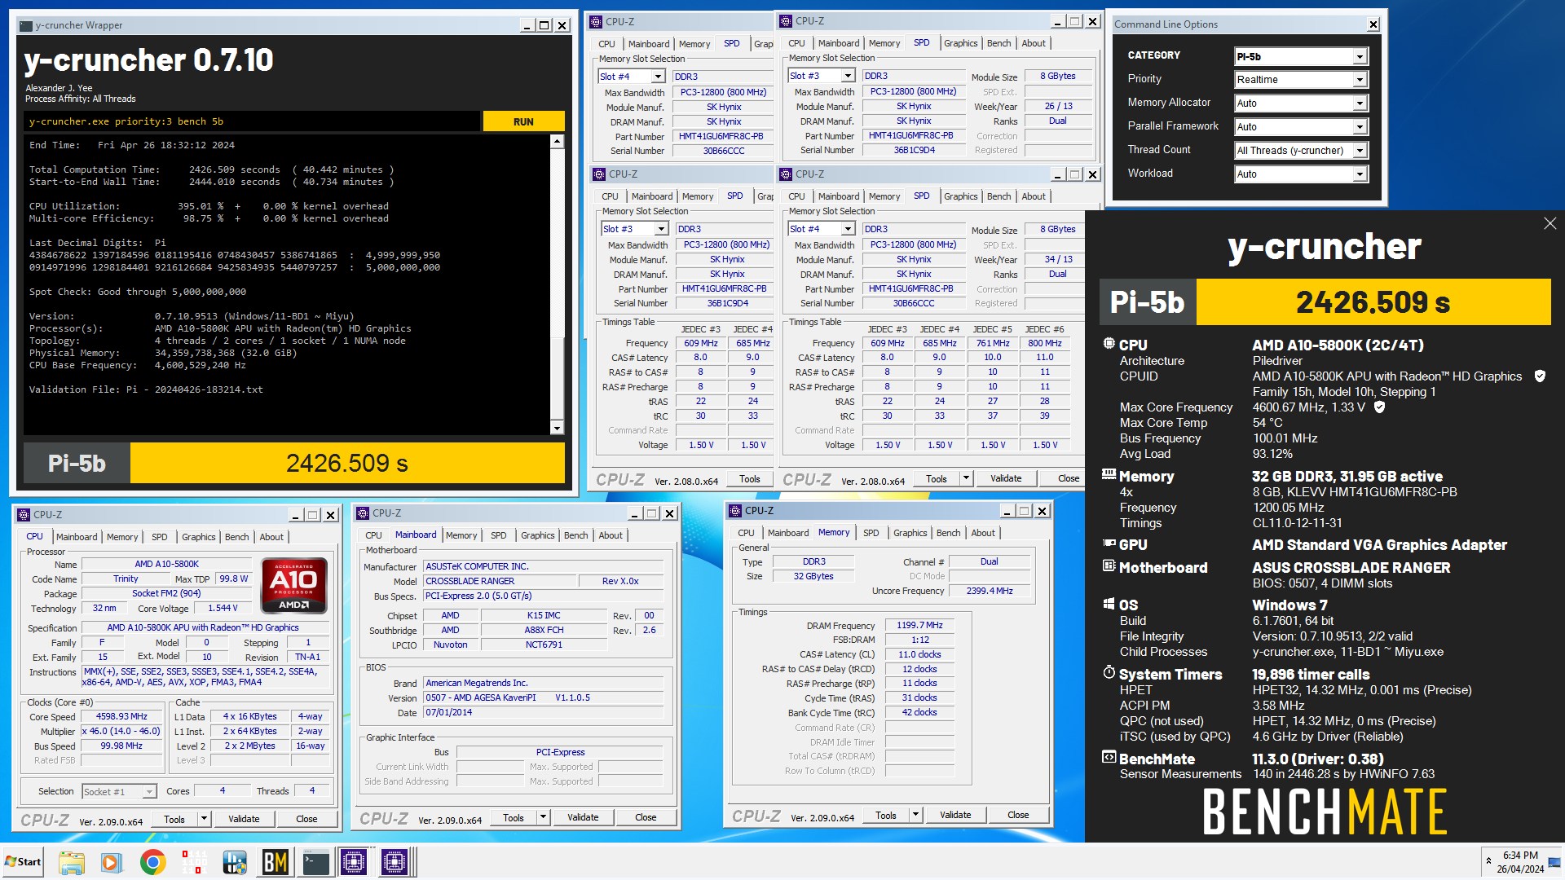Click the BenchMate Motherboard section icon
Image resolution: width=1565 pixels, height=880 pixels.
[1109, 565]
